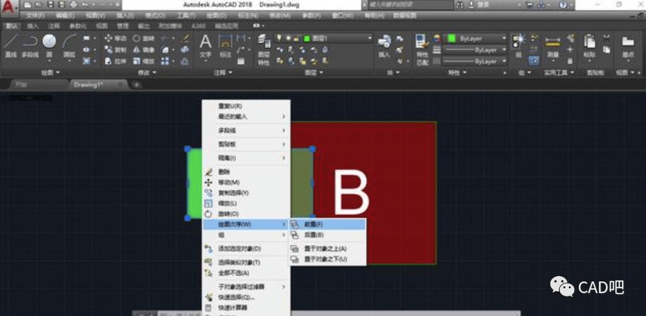Choose Select Similar (选择类似对象)
Viewport: 646px width, 316px height.
coord(246,262)
